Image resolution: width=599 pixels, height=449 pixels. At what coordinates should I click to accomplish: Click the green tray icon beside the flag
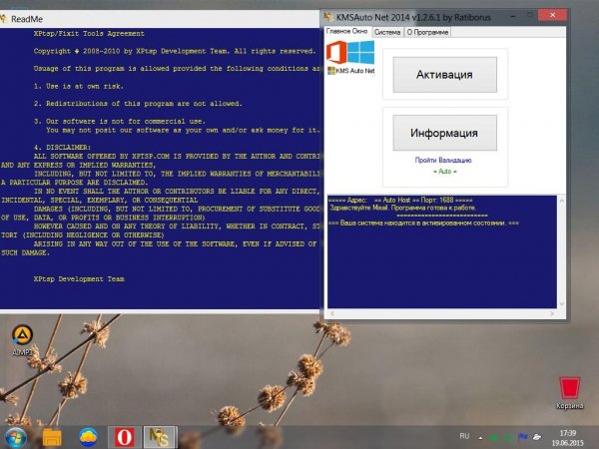[508, 437]
